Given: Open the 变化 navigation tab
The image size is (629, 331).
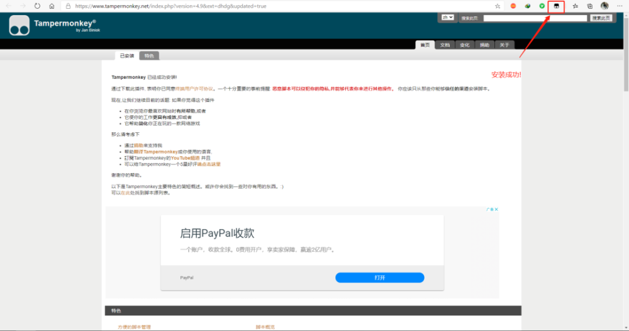Looking at the screenshot, I should click(465, 45).
